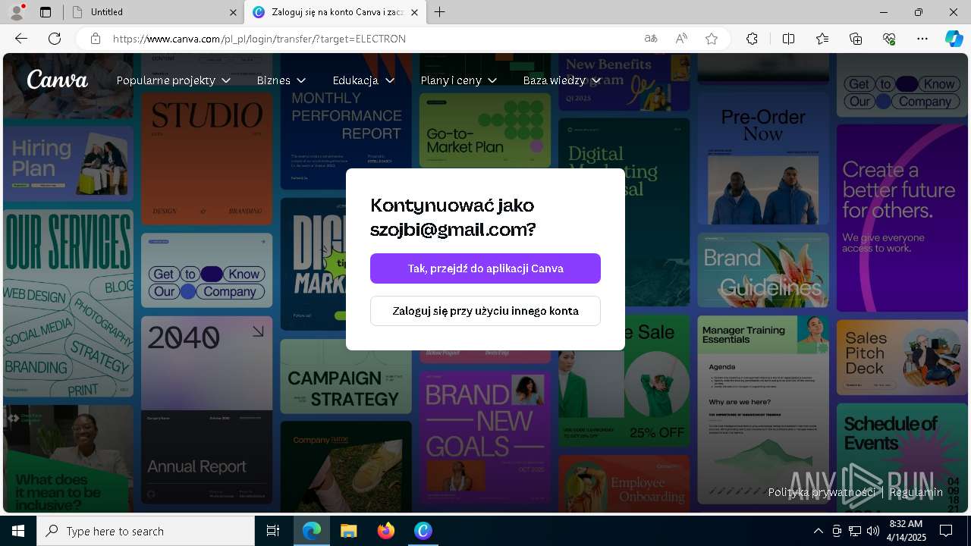The image size is (971, 546).
Task: Click the Sales Pitch Deck thumbnail
Action: click(x=902, y=357)
